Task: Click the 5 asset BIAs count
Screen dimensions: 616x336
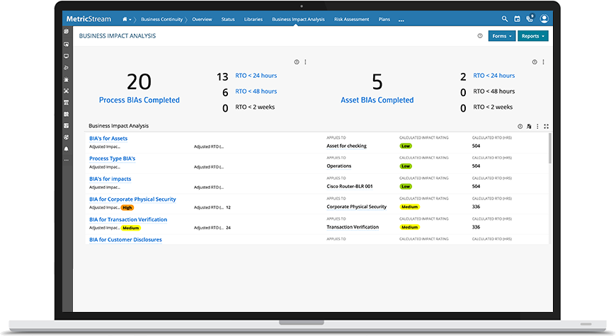Action: coord(377,81)
